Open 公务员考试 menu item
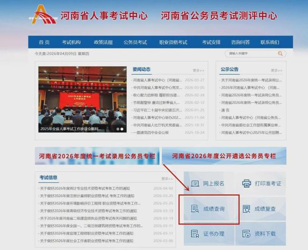This screenshot has width=308, height=250. click(135, 42)
